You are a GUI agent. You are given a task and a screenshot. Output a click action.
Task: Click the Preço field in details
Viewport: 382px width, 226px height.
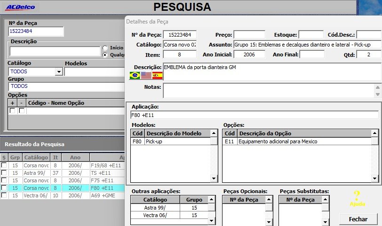tap(249, 35)
